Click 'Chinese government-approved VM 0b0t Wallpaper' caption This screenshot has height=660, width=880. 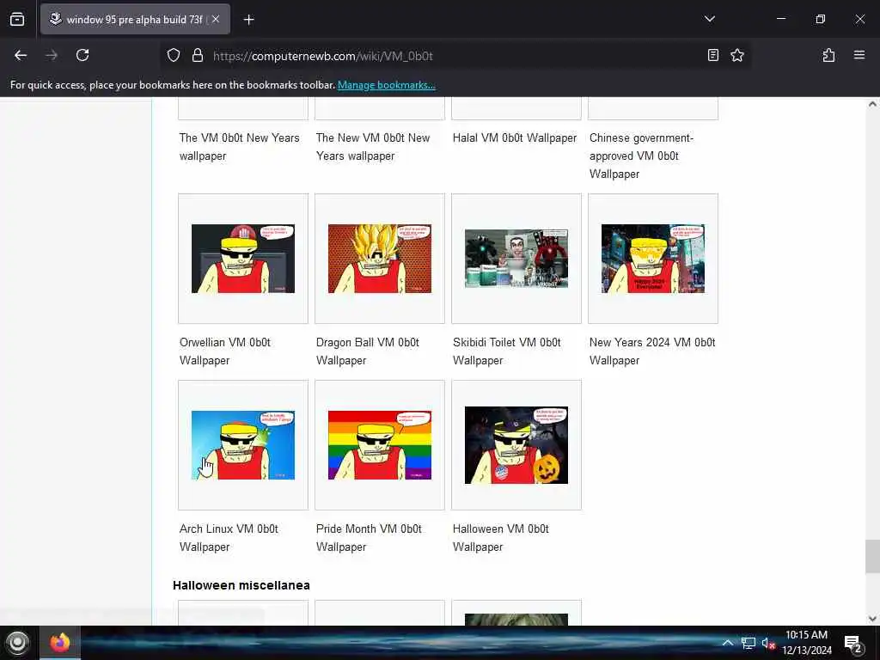[x=641, y=156]
